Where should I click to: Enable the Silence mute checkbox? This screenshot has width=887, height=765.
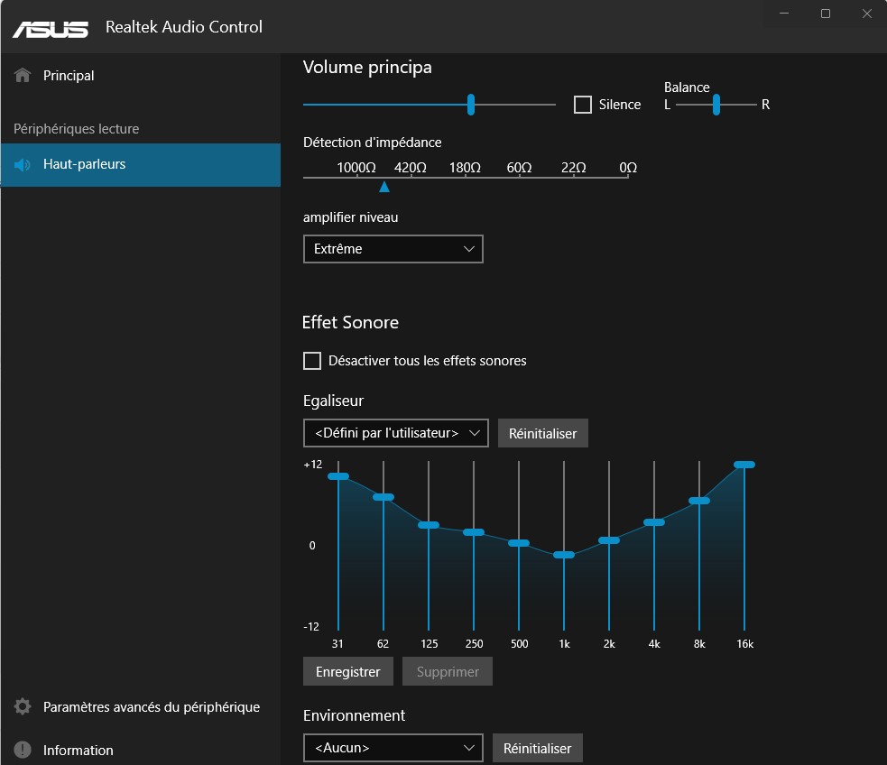pyautogui.click(x=583, y=105)
